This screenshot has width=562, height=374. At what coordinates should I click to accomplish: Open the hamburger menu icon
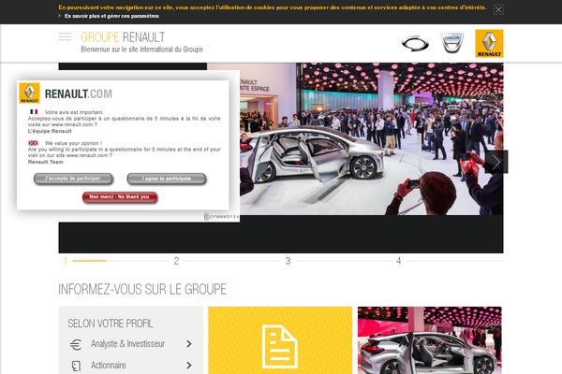click(x=65, y=36)
